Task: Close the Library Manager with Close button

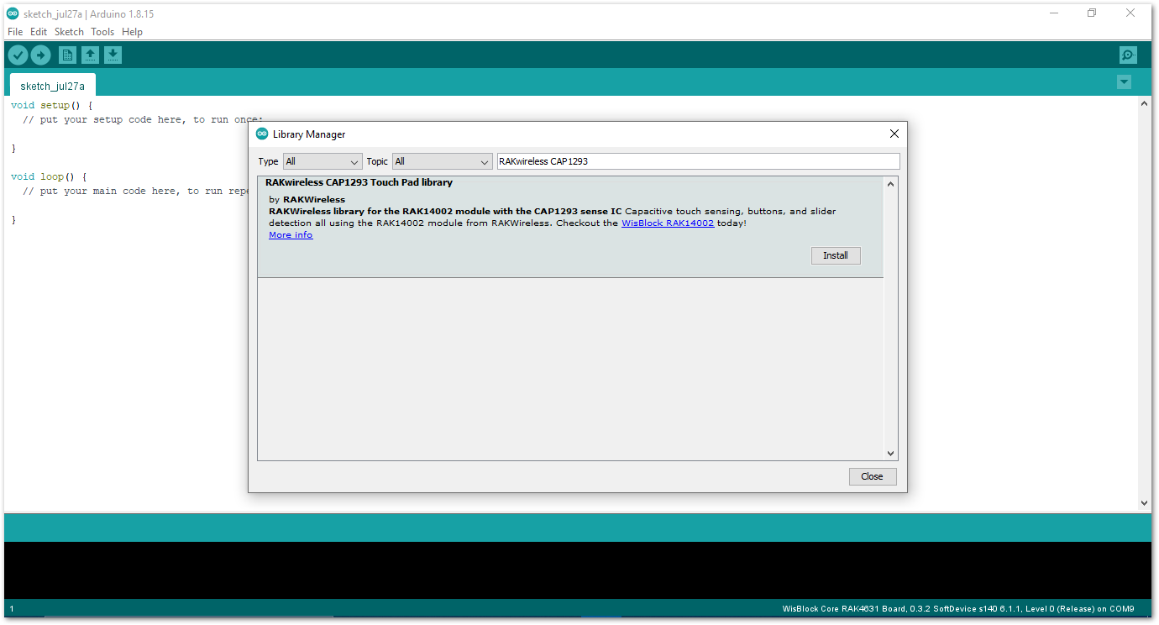Action: (x=873, y=476)
